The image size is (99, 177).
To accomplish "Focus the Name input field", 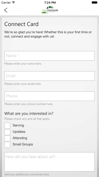I will (x=49, y=56).
